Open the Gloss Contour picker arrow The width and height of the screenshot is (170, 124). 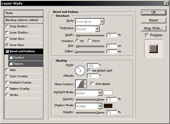(x=85, y=84)
